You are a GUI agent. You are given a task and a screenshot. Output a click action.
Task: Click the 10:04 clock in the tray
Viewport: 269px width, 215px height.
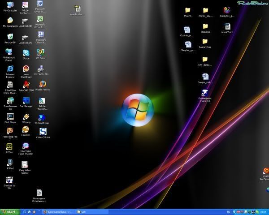[263, 212]
